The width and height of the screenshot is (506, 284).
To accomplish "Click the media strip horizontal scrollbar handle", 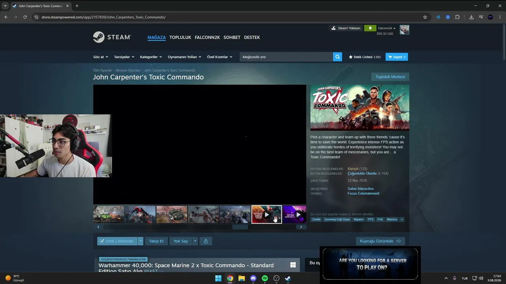I will click(240, 227).
